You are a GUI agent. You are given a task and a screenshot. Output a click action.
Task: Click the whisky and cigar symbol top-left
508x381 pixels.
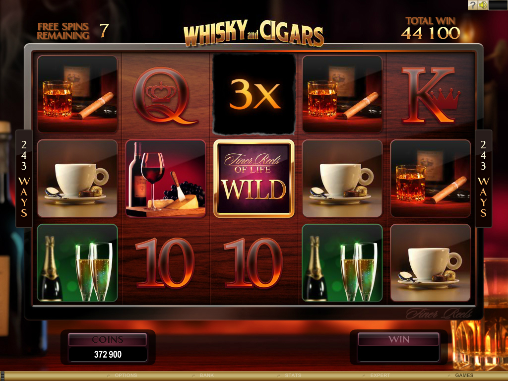pyautogui.click(x=77, y=94)
